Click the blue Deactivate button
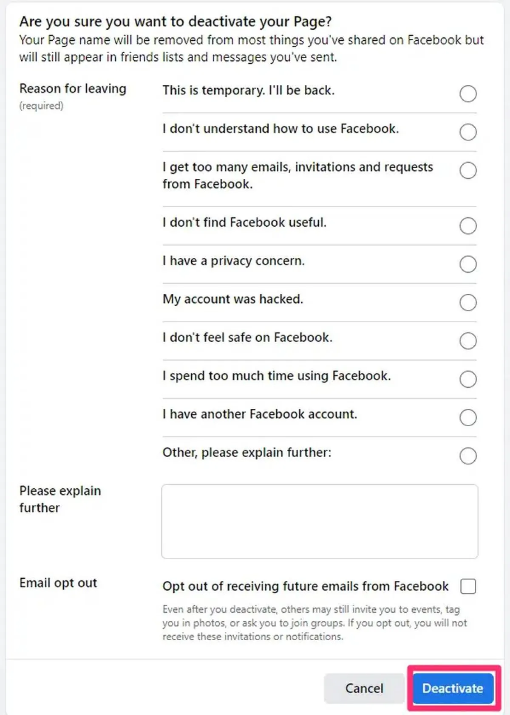The height and width of the screenshot is (715, 510). tap(452, 689)
